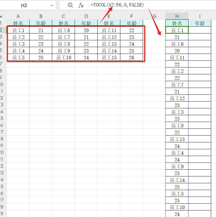Viewport: 216px width, 217px height.
Task: Select cell C5 containing 员工9
Action: 63,50
